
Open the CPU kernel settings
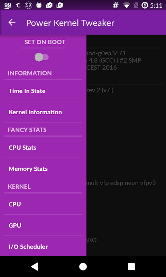[43, 204]
